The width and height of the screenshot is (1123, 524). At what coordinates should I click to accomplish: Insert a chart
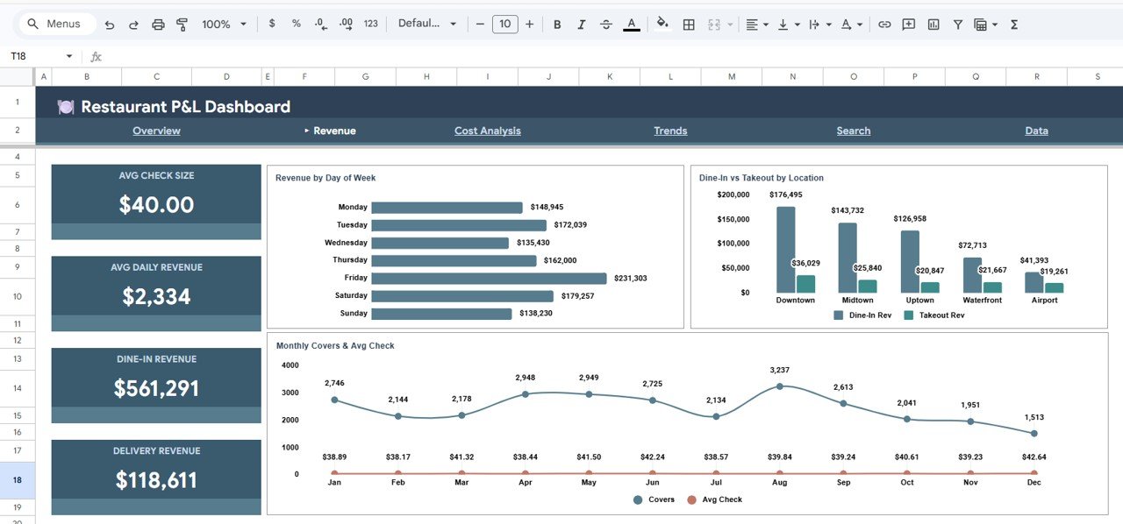[933, 24]
